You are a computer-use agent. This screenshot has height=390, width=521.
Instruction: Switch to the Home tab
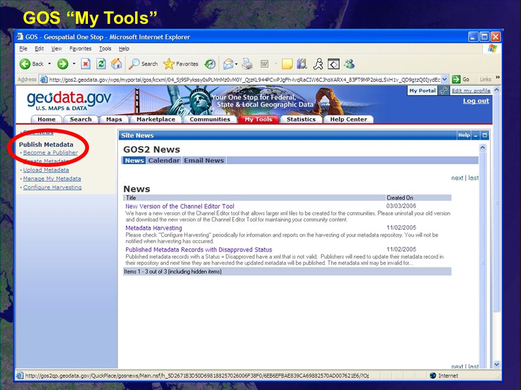tap(47, 119)
